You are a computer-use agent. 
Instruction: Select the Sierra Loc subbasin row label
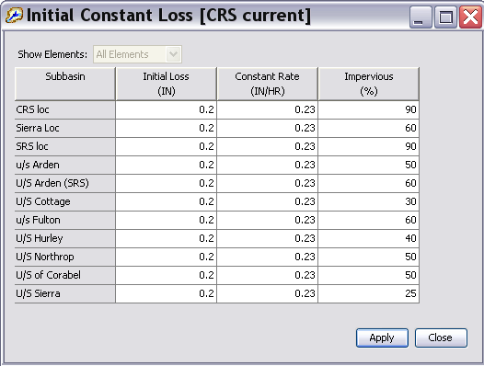click(x=65, y=128)
